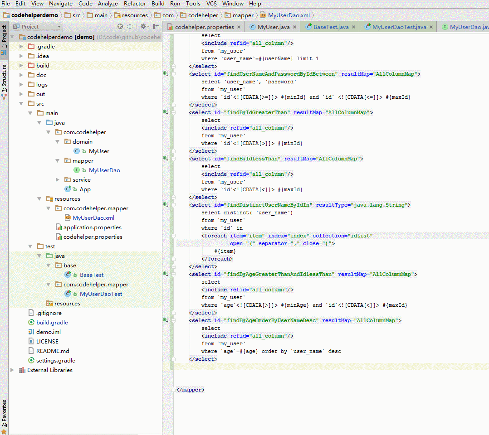Click the properties file icon beside codehelper.properties
The width and height of the screenshot is (489, 435).
pos(59,237)
